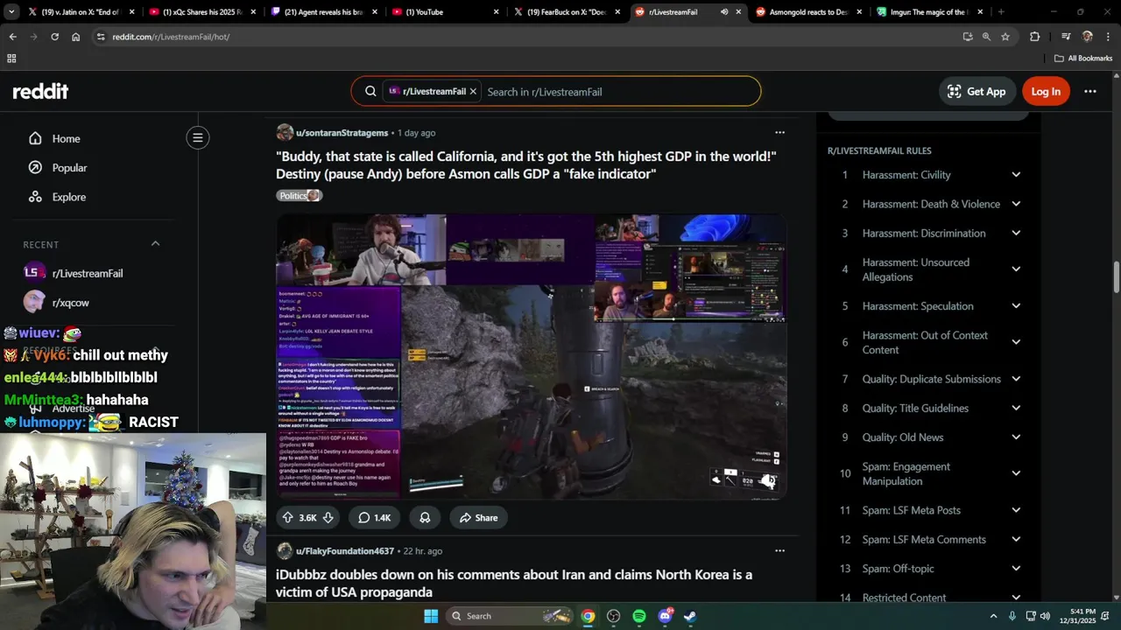Open browser home page button

[x=75, y=37]
